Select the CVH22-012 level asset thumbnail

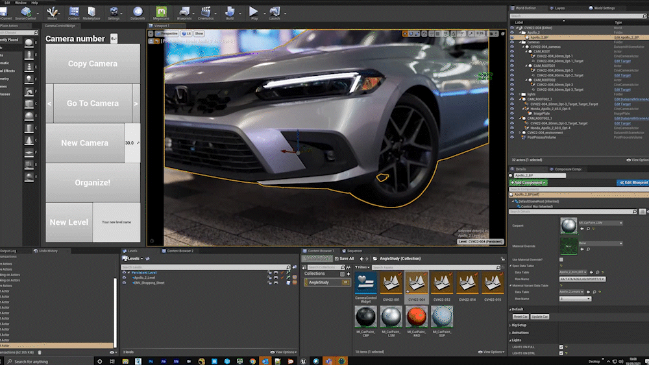(442, 283)
